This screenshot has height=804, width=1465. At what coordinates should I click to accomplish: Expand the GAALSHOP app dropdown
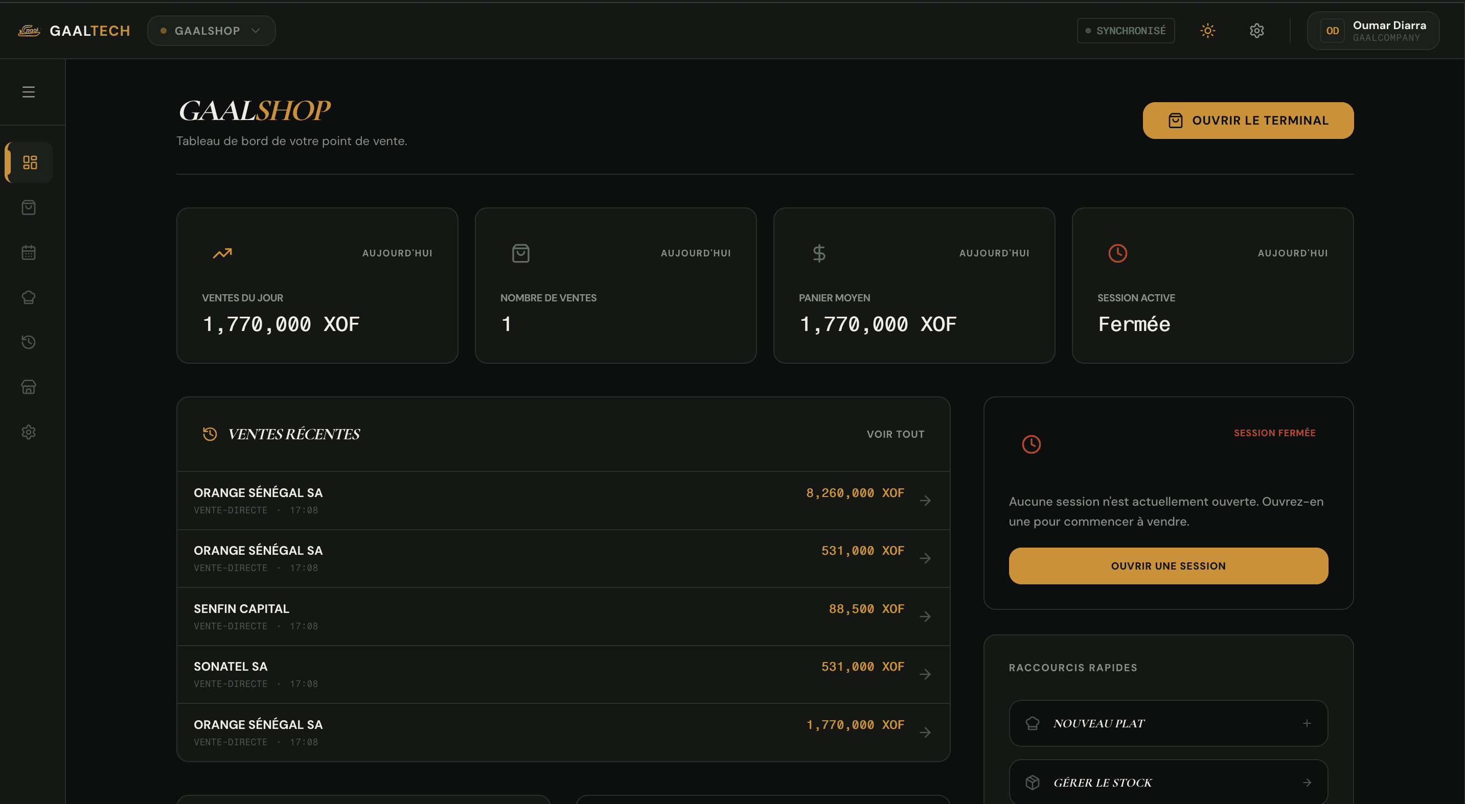[211, 31]
